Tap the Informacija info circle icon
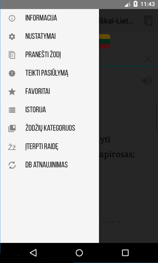 (12, 18)
